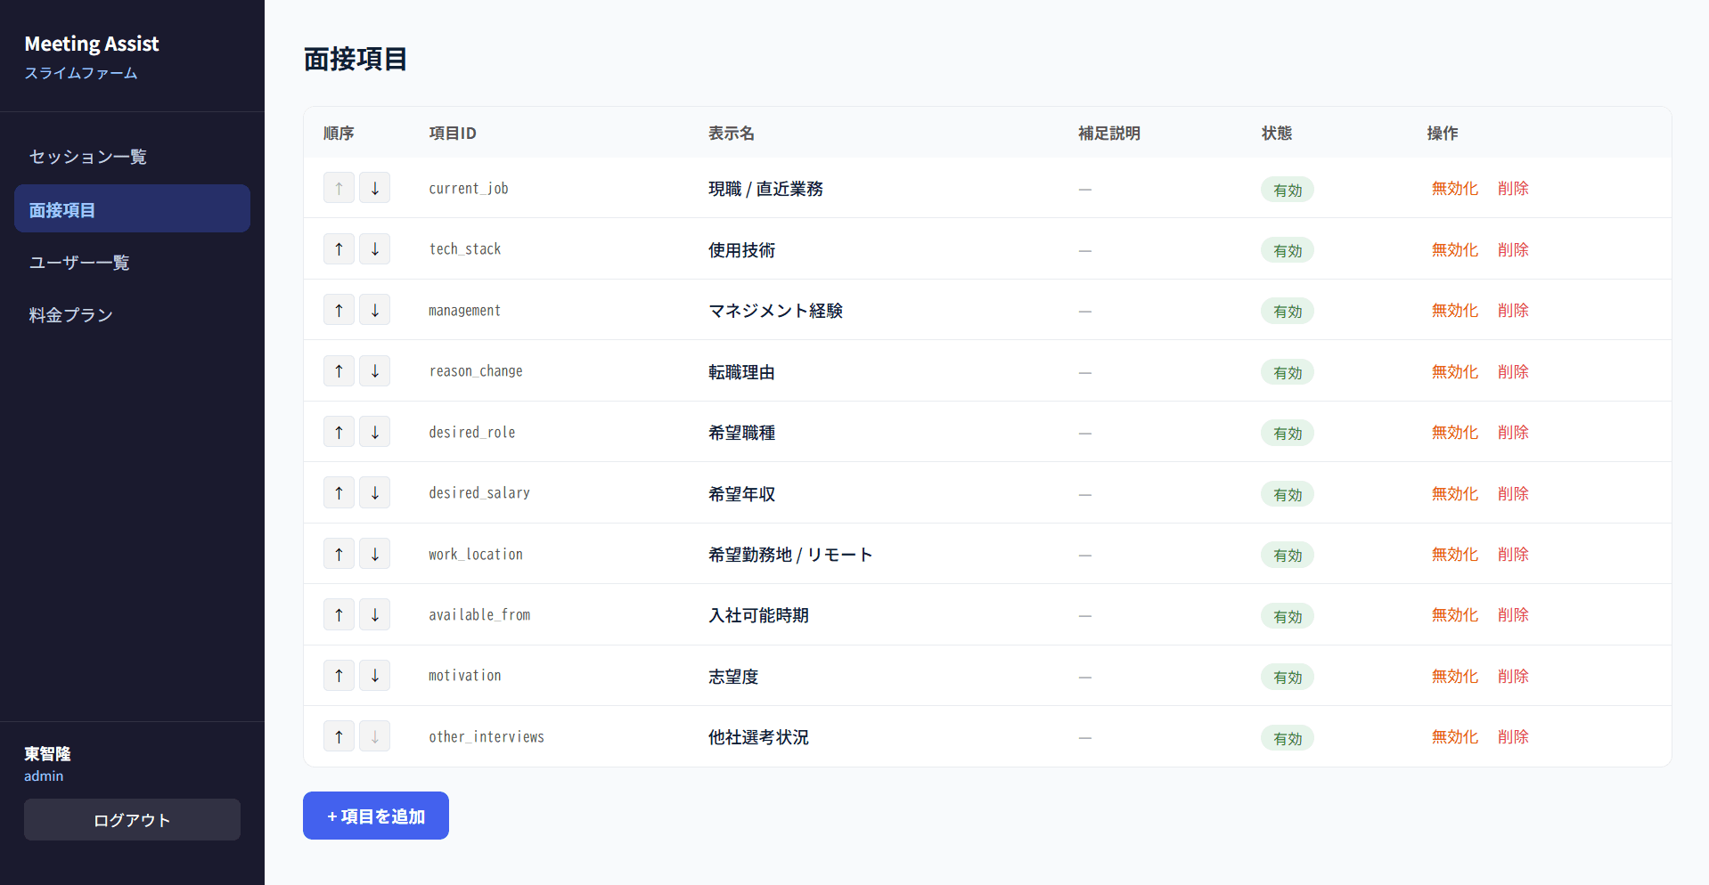Move tech_stack row up

(x=339, y=249)
